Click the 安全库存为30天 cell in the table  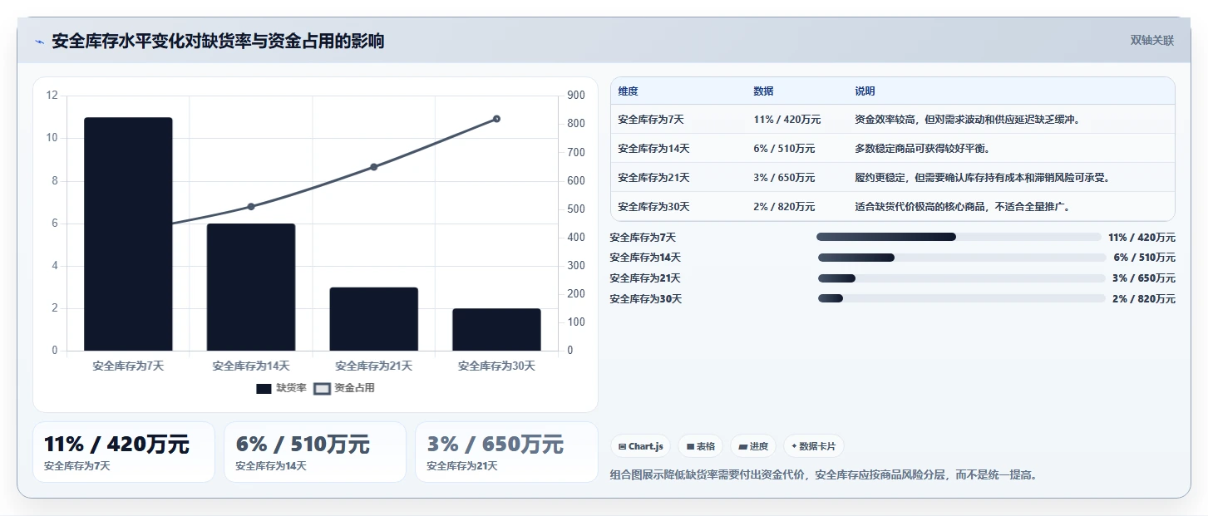click(653, 207)
